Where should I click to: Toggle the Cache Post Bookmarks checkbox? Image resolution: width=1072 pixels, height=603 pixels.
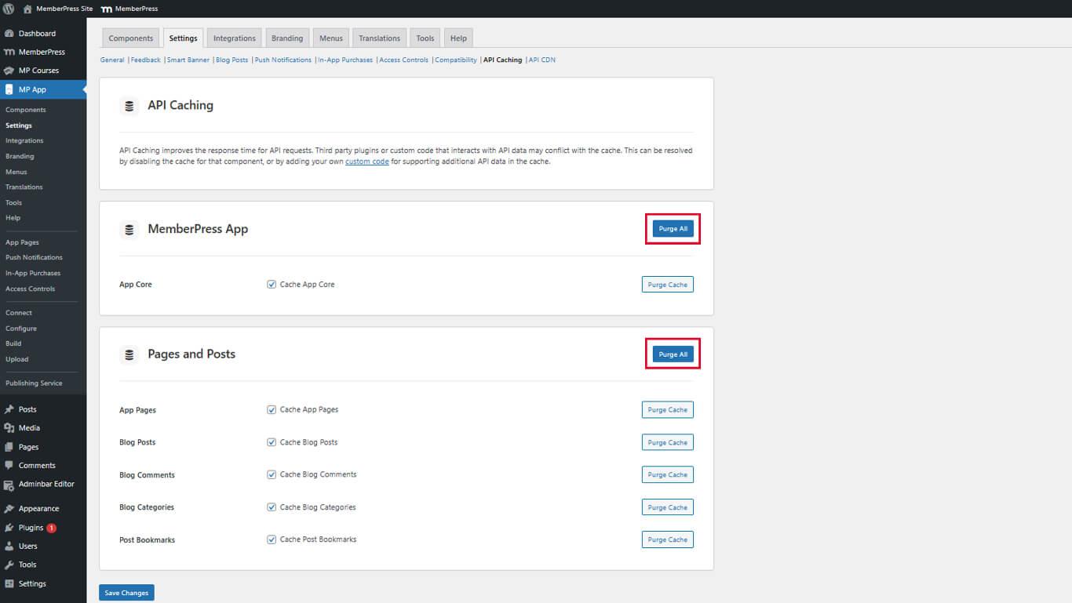(271, 539)
